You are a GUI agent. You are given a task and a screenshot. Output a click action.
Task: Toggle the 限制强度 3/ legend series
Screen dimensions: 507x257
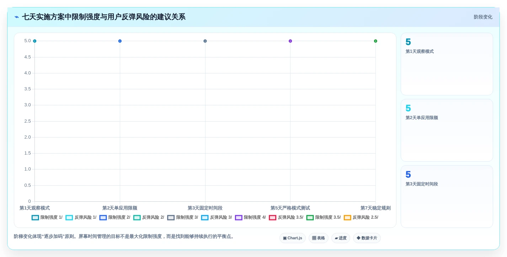[183, 218]
